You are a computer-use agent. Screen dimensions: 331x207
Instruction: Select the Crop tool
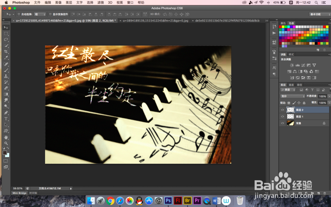click(x=6, y=52)
